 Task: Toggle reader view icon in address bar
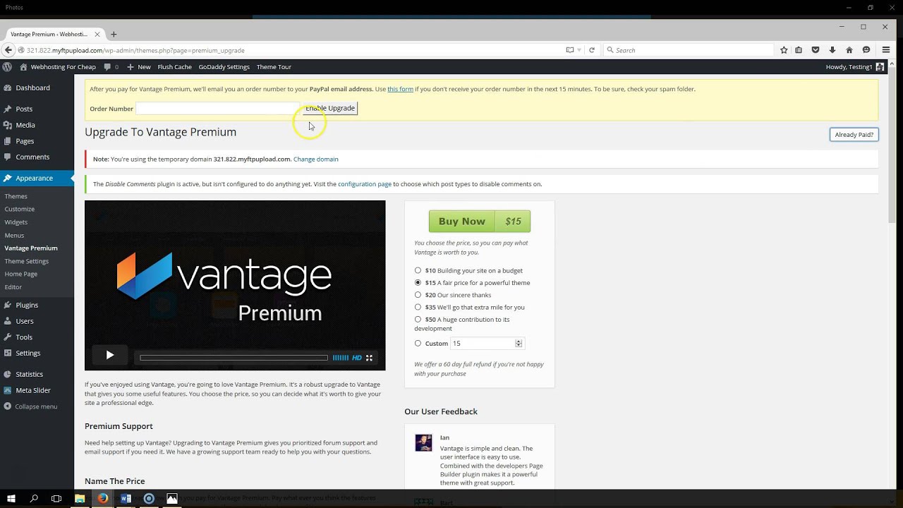570,50
